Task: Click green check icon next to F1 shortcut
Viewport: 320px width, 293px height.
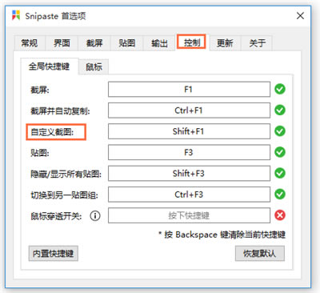Action: pos(280,89)
